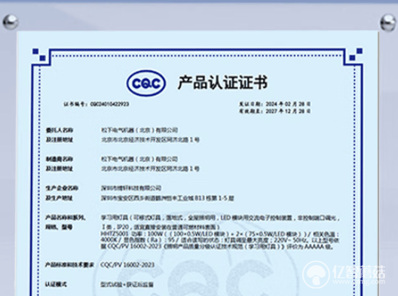Click the 生产企业名称 field label
398x296 pixels.
tap(62, 188)
